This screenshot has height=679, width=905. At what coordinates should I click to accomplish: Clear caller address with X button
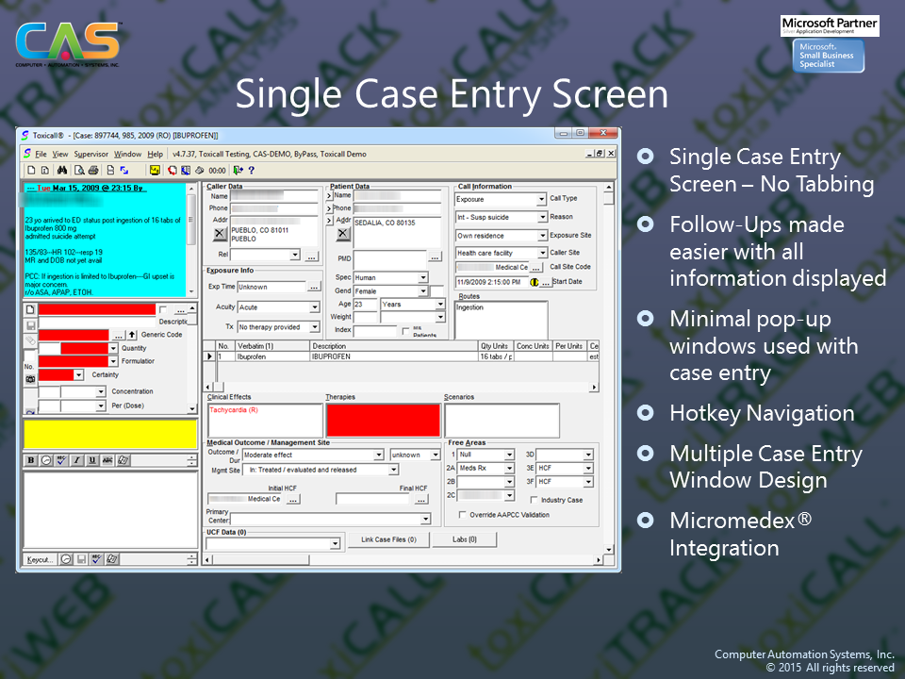pyautogui.click(x=219, y=233)
